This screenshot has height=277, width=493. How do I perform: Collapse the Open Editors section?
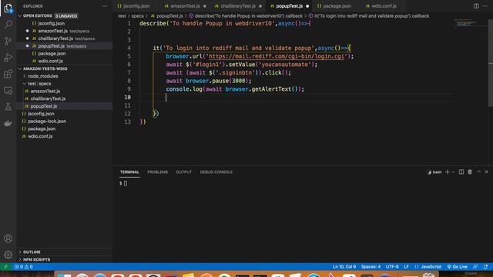(x=20, y=15)
